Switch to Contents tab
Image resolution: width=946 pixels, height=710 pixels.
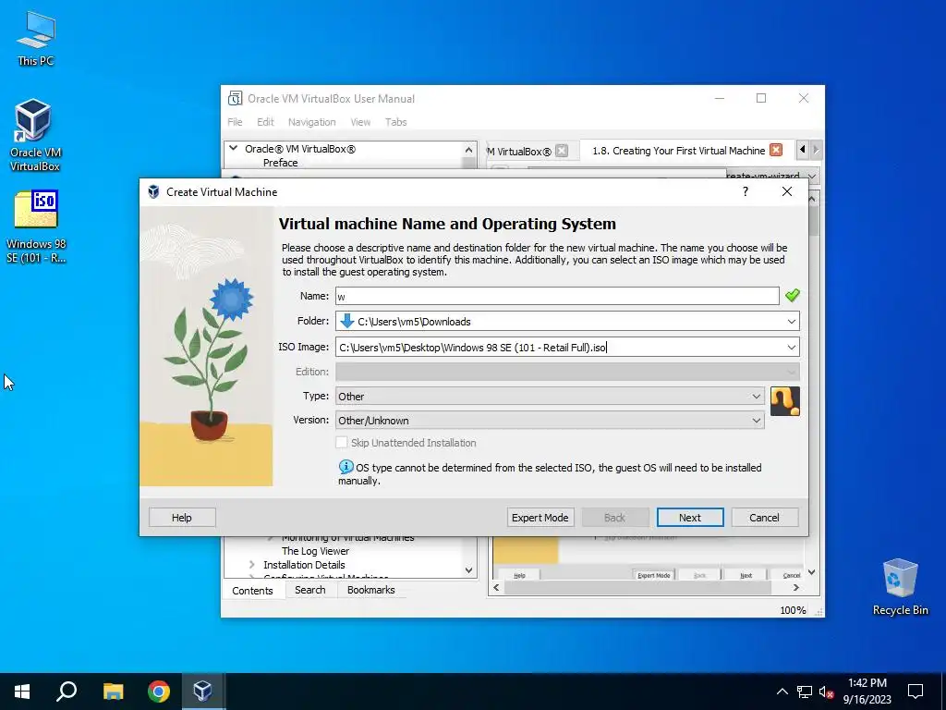(252, 591)
